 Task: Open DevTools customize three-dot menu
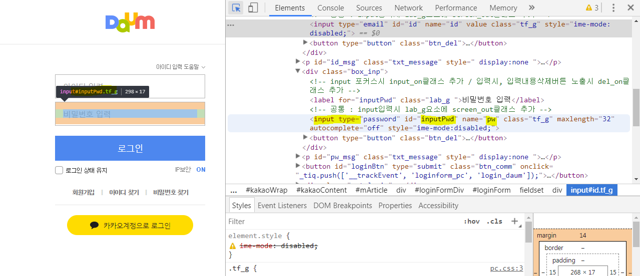[613, 7]
